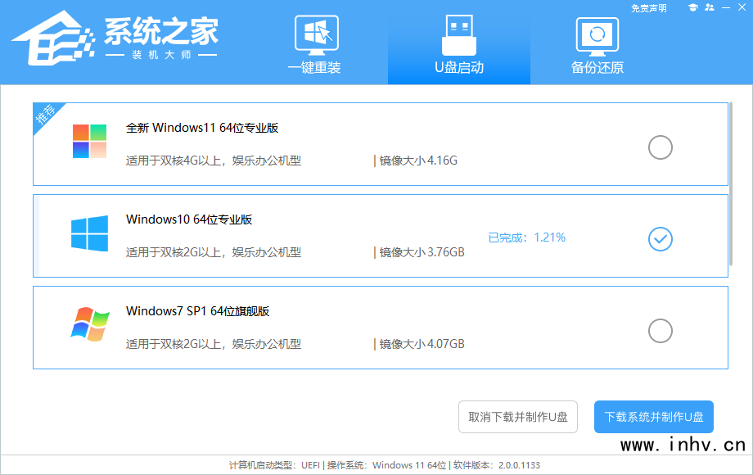Click the Windows7 SP1 64位旗舰版 title
The image size is (753, 475).
click(197, 311)
